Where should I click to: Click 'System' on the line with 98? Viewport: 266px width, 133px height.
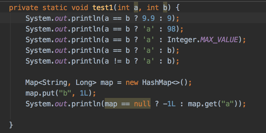click(x=38, y=29)
